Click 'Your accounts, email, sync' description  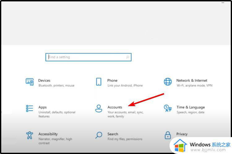[x=125, y=114]
